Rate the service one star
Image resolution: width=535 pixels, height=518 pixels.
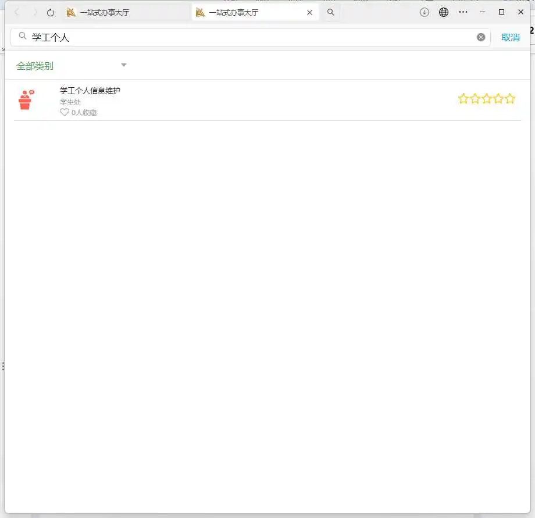(x=463, y=99)
